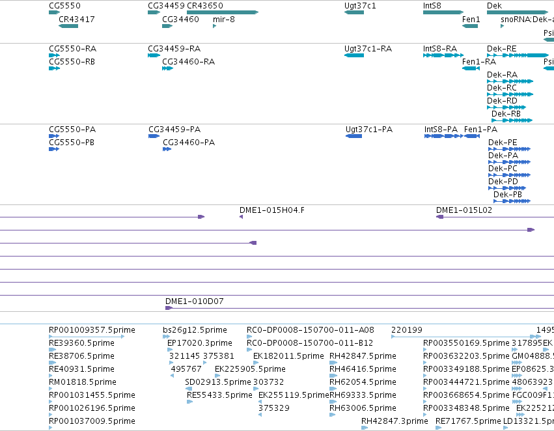
Task: Select the RH46416.5prime EST label
Action: (363, 370)
